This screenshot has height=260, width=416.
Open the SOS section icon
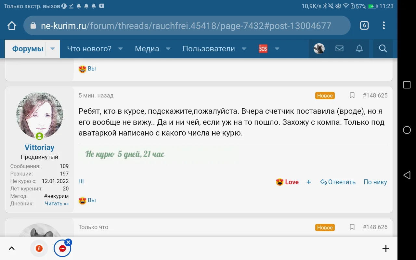(x=263, y=48)
